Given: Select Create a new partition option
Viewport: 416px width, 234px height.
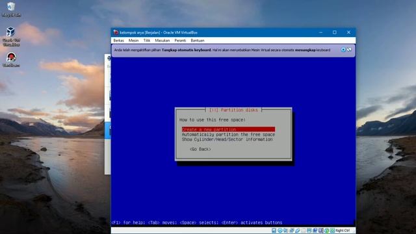Looking at the screenshot, I should pos(228,129).
